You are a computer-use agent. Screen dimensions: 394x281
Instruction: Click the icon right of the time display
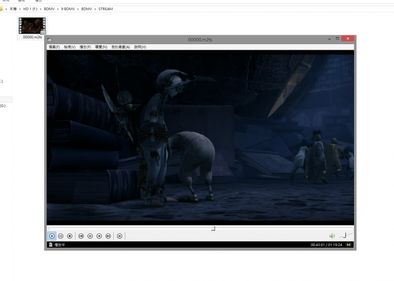349,244
